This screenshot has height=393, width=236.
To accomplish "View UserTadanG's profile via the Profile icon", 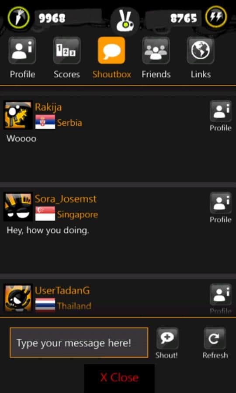I will pyautogui.click(x=221, y=294).
